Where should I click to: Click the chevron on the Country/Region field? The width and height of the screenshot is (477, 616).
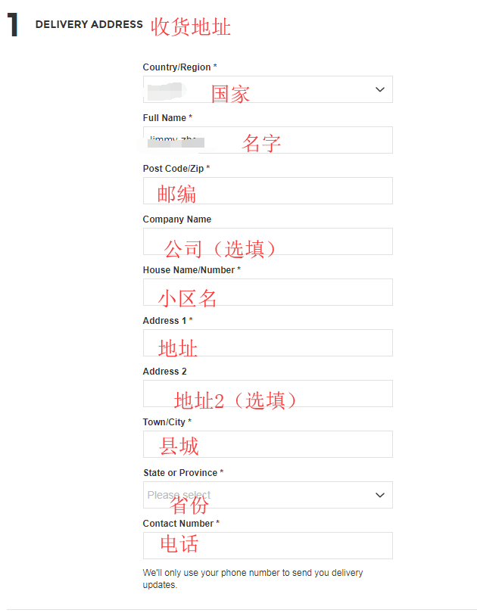[x=379, y=89]
